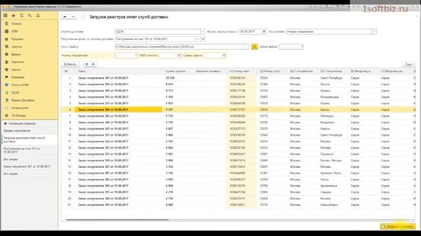Select row Заказ покупателя 353
The height and width of the screenshot is (236, 421).
point(238,147)
